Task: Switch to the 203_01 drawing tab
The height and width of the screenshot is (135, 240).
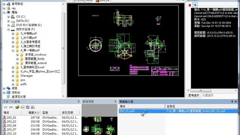Action: pyautogui.click(x=103, y=1)
